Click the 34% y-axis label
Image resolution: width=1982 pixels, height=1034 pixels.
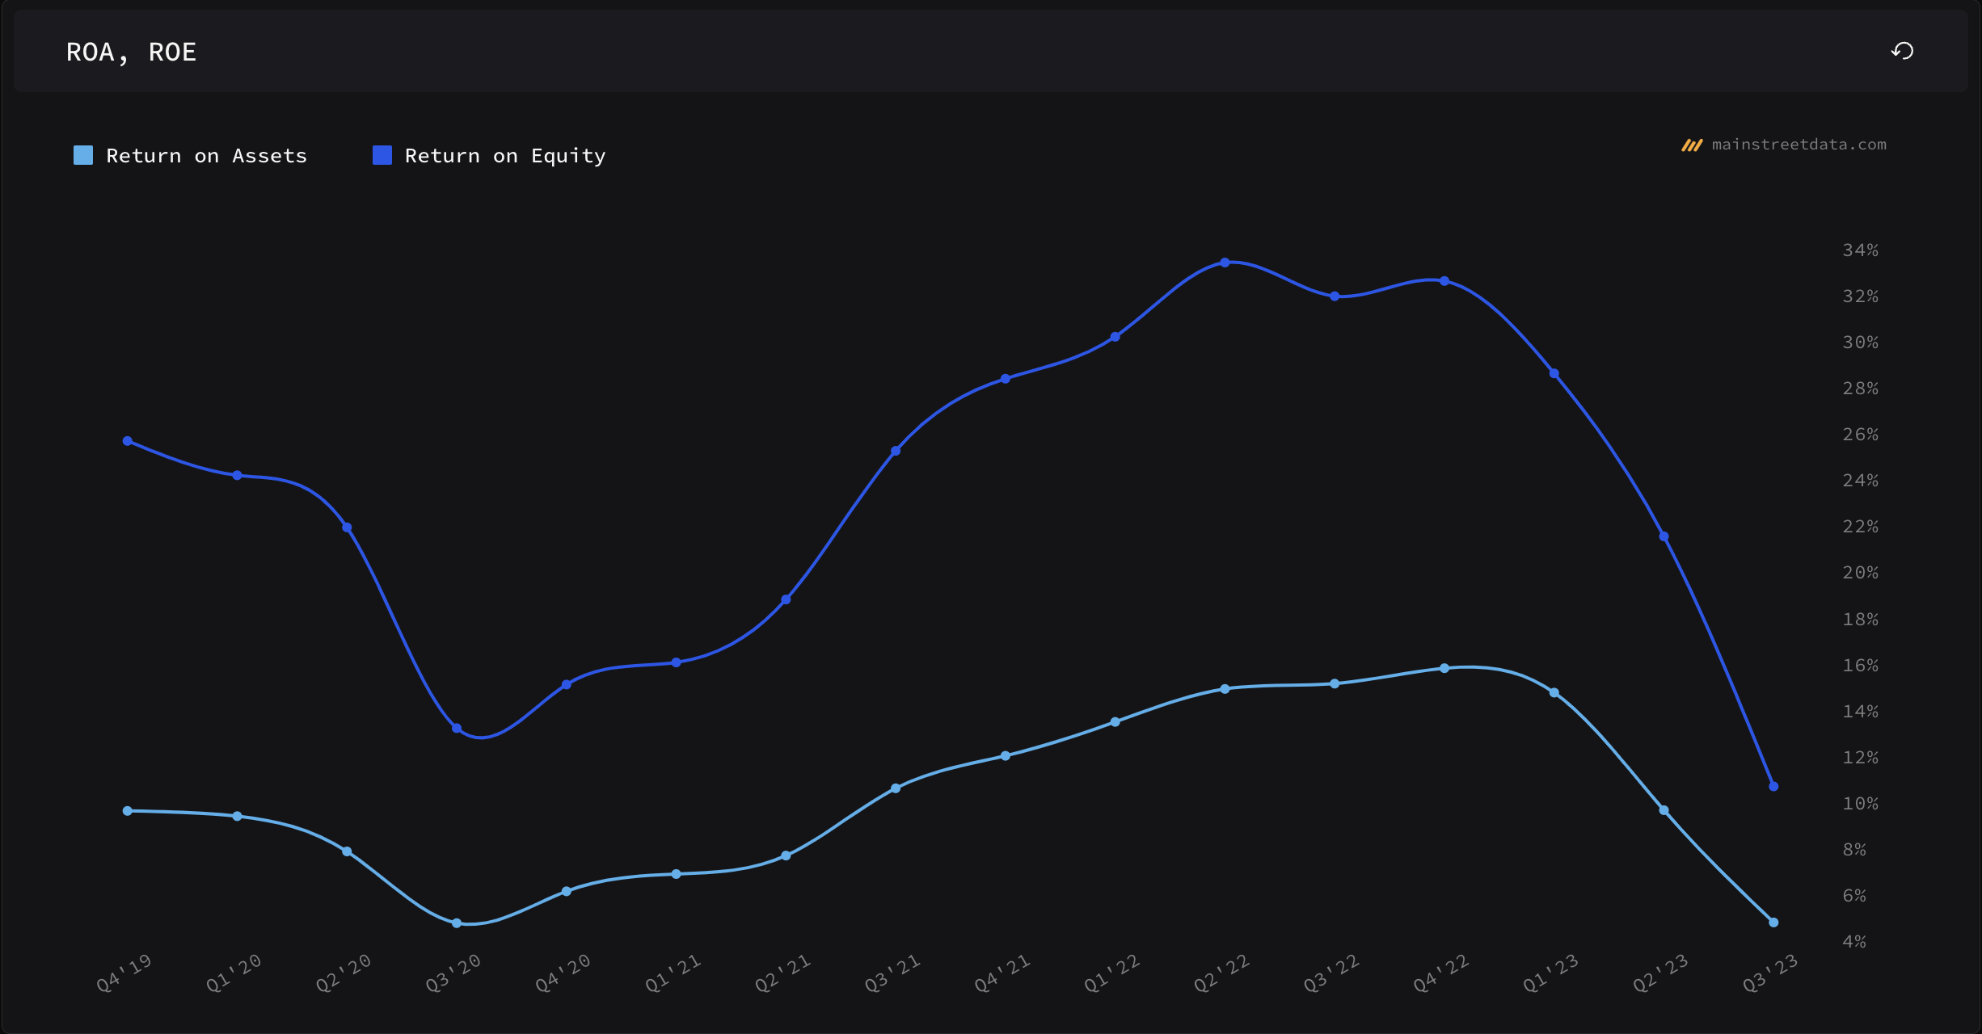[x=1860, y=250]
